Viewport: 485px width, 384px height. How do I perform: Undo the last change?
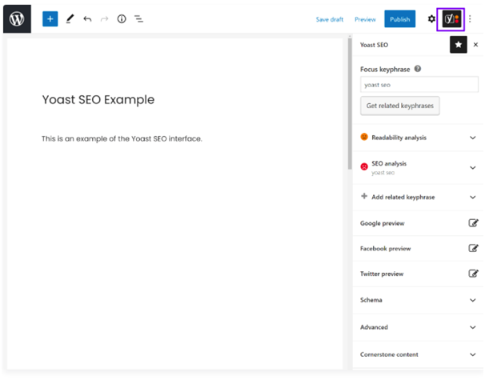[x=87, y=19]
